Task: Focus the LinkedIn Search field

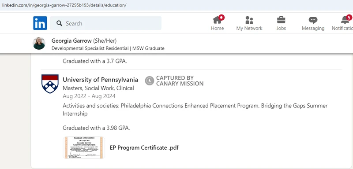Action: pyautogui.click(x=105, y=23)
